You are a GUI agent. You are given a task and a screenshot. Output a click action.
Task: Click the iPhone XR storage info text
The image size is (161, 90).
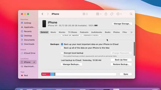click(x=71, y=25)
